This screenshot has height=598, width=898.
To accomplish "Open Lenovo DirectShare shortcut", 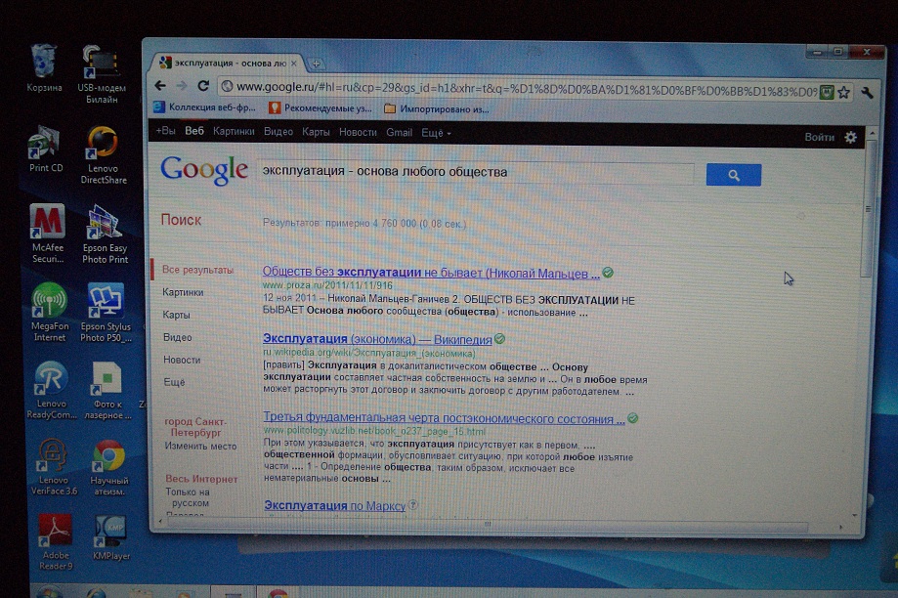I will coord(103,154).
